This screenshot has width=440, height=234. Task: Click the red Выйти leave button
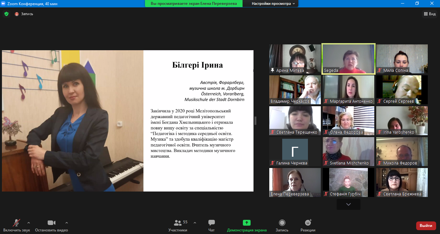426,226
